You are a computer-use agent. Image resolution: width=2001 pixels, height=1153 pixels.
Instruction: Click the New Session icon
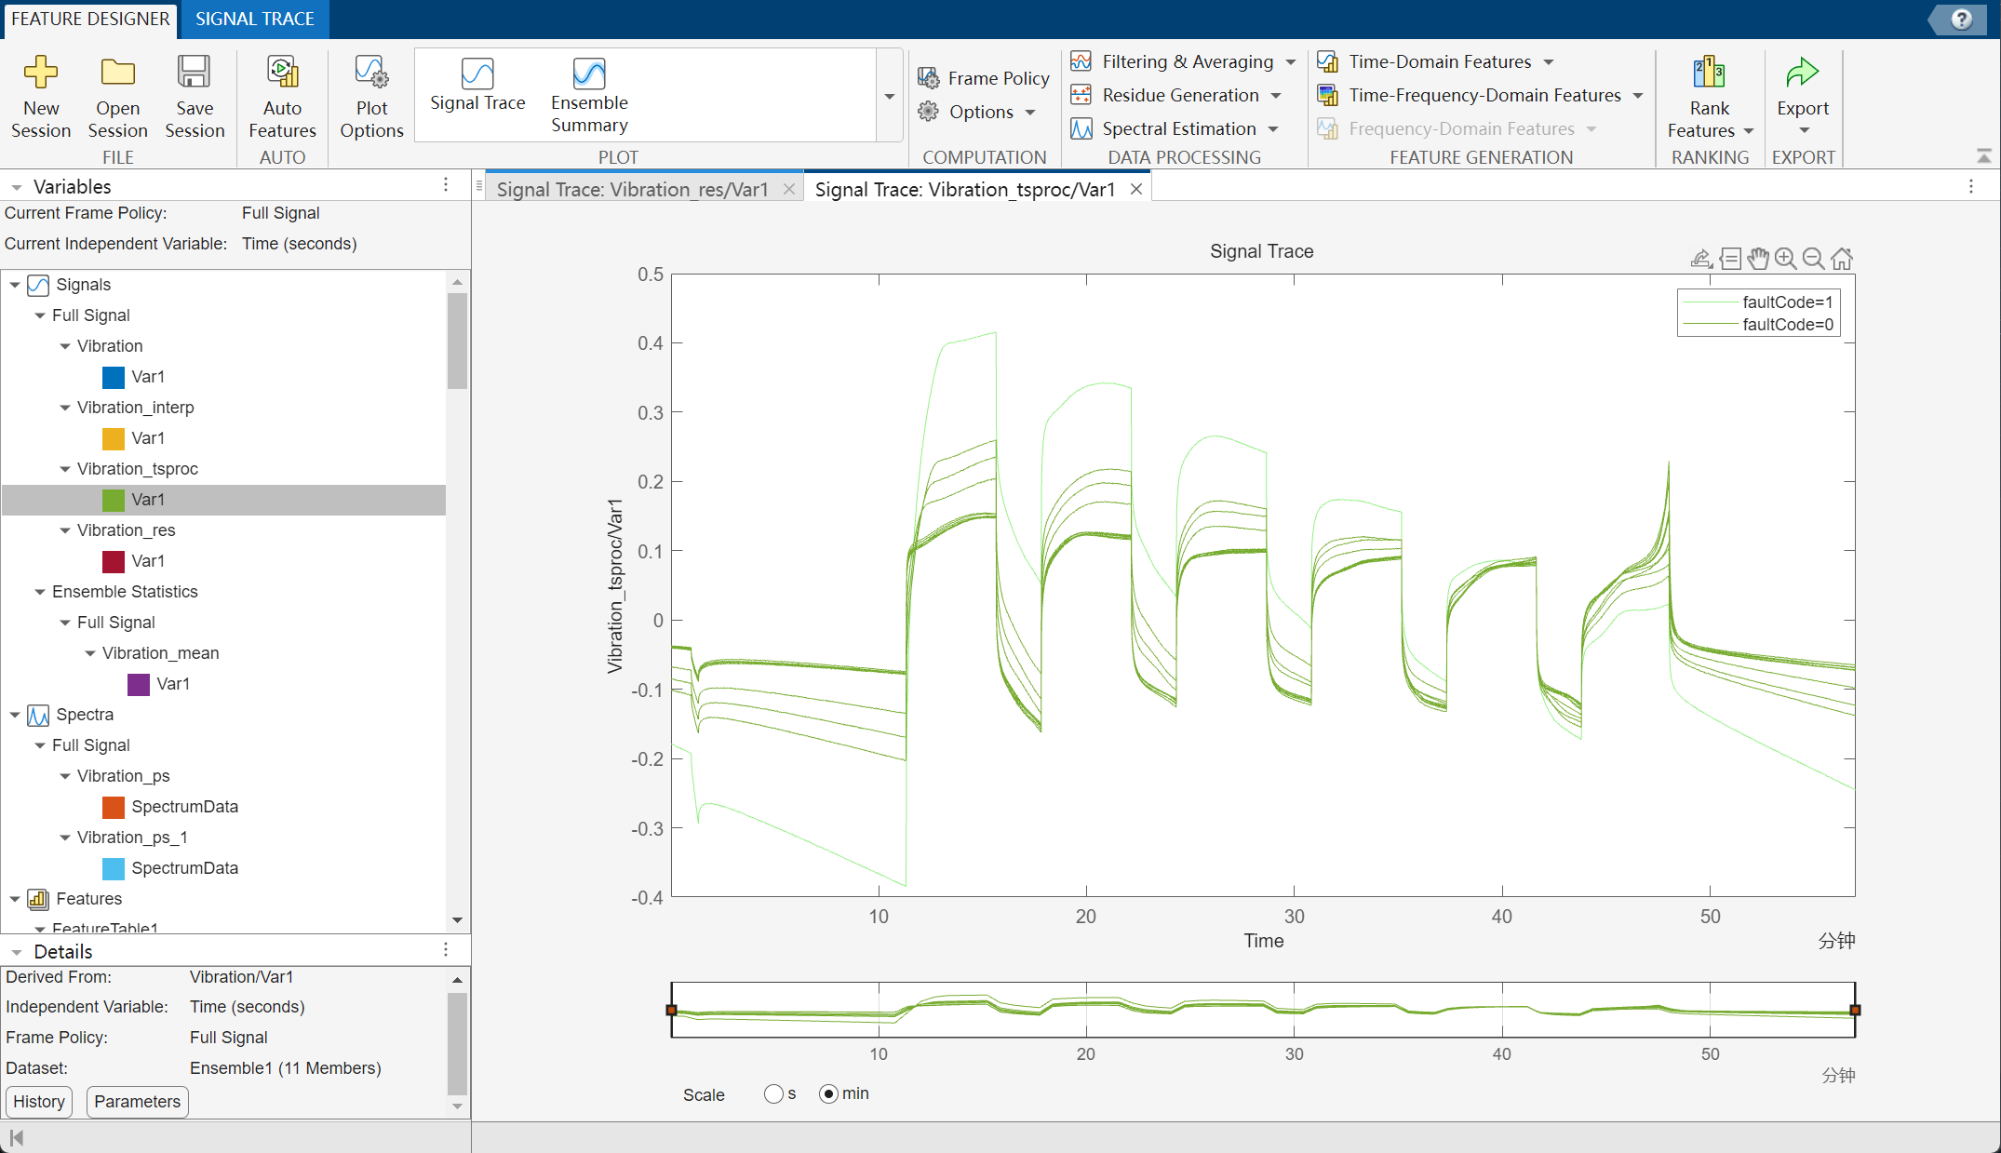point(41,73)
